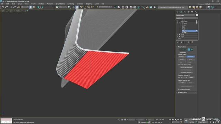Select the Edge sub-object level

tap(183, 27)
